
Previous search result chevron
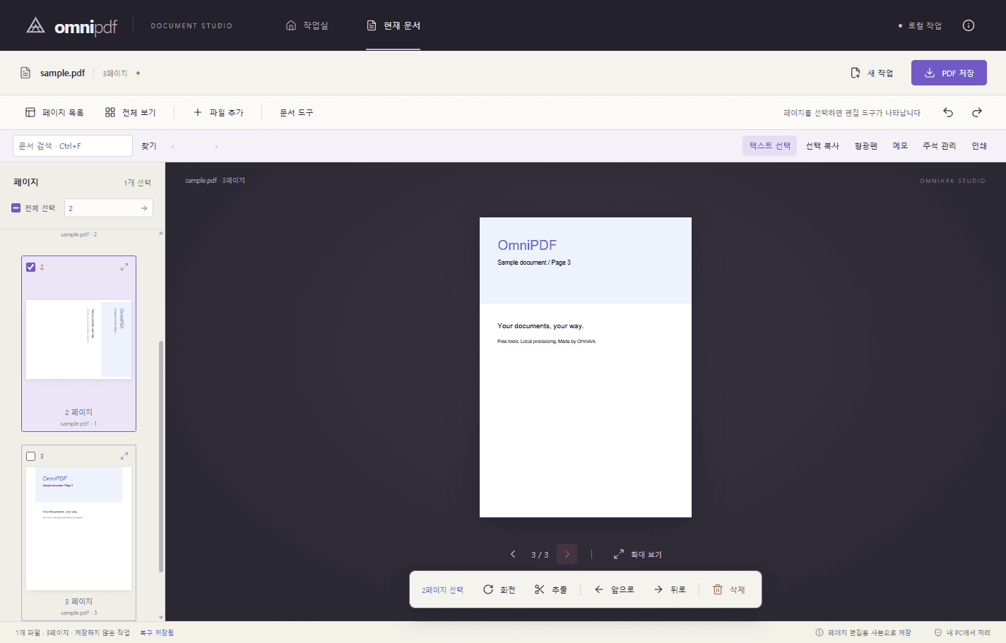point(173,147)
